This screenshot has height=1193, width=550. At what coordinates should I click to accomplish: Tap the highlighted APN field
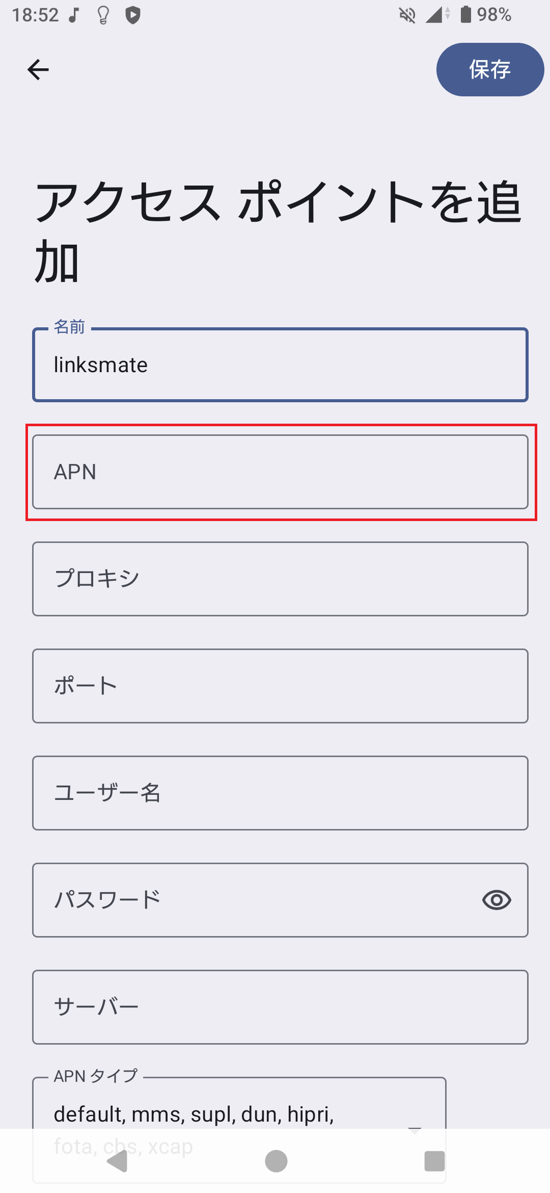(x=279, y=472)
